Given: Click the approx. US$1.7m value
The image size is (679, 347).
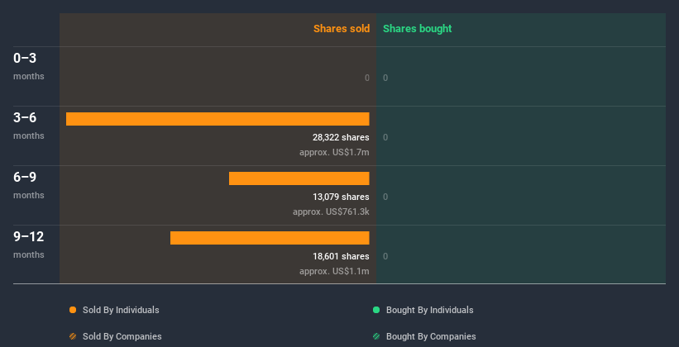Looking at the screenshot, I should [x=334, y=152].
